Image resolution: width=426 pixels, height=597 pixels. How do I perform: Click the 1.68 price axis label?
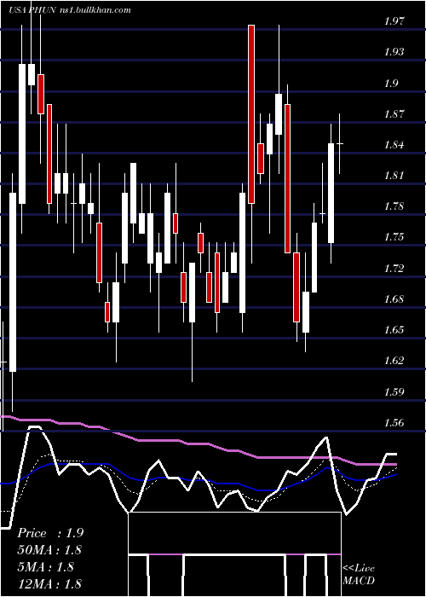click(x=394, y=298)
